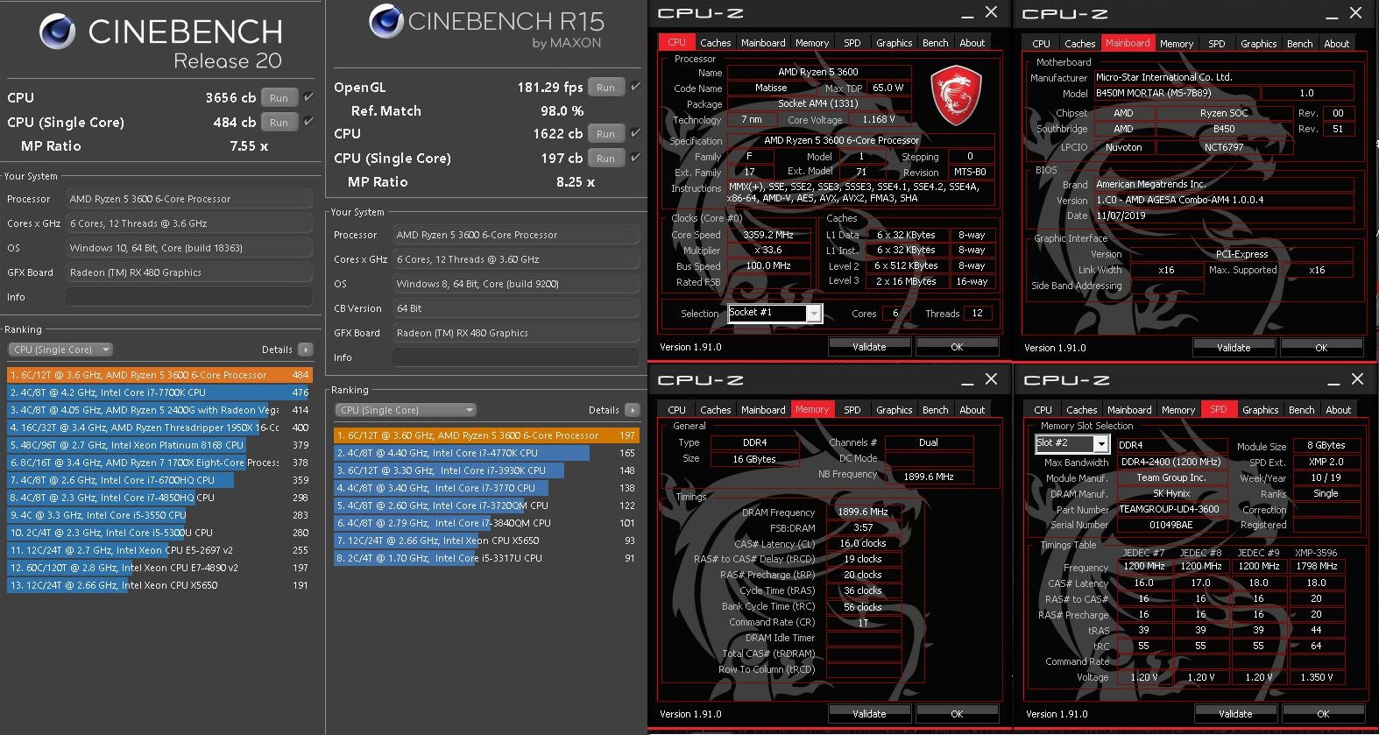This screenshot has height=735, width=1379.
Task: Toggle R20 CPU test checkbox
Action: coord(308,97)
